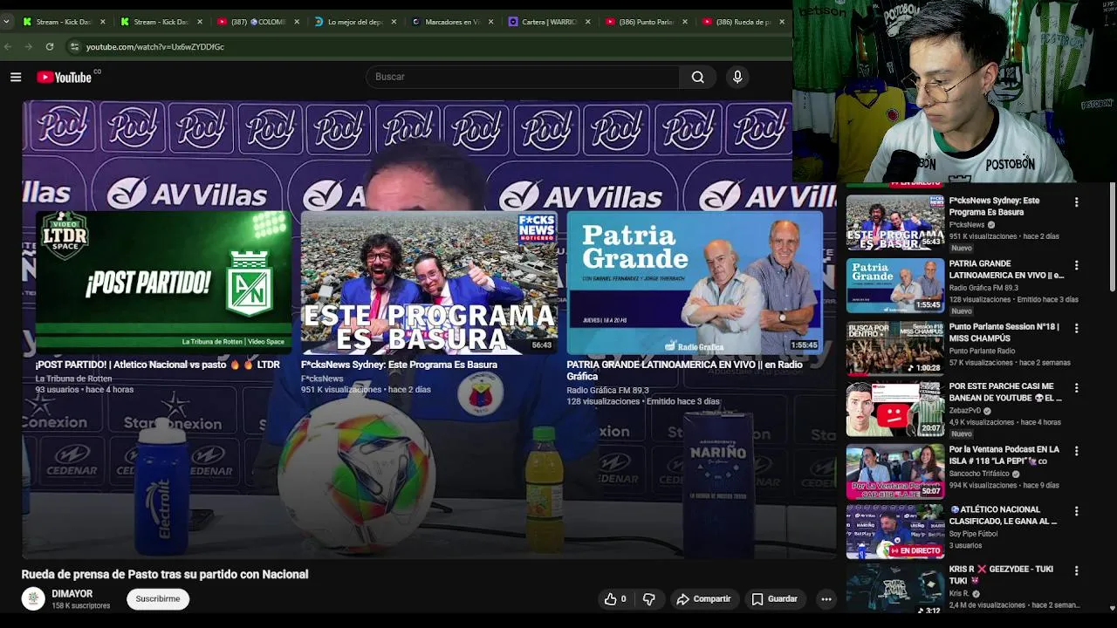
Task: Open options menu for Por la Ventana Podcast
Action: pos(1076,451)
